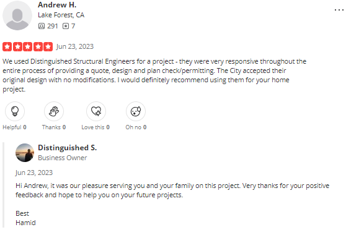This screenshot has width=364, height=235.
Task: Open reviewer name Andrew H. link
Action: [57, 4]
